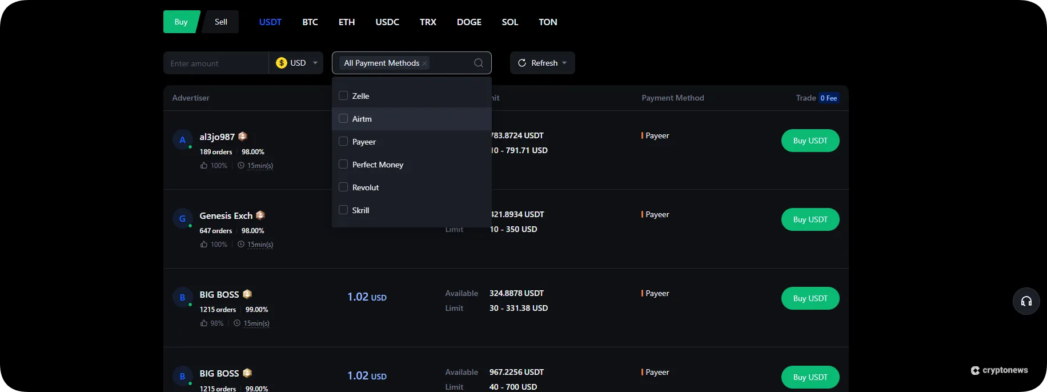The image size is (1047, 392).
Task: Check the Airtm payment method
Action: (343, 118)
